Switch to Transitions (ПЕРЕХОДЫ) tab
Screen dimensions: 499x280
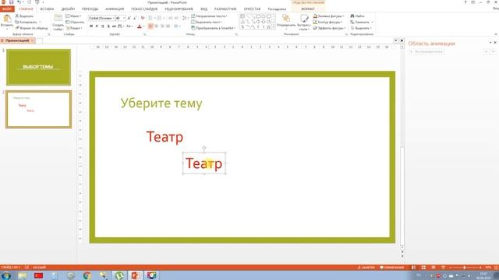90,9
